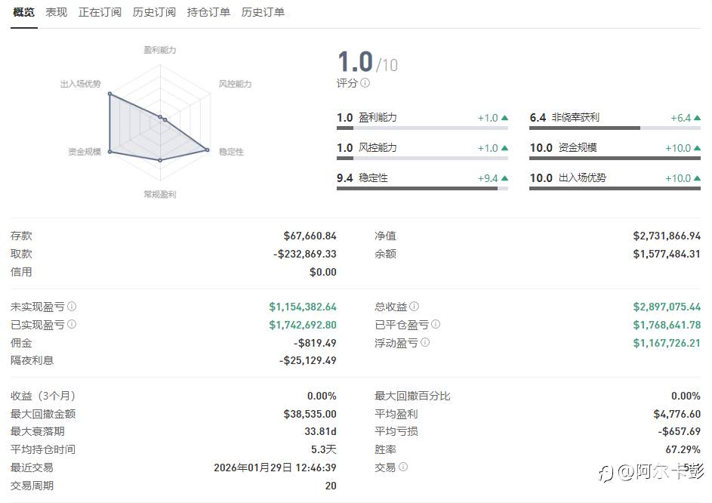Click info icon next to 浮动盈亏

click(424, 343)
